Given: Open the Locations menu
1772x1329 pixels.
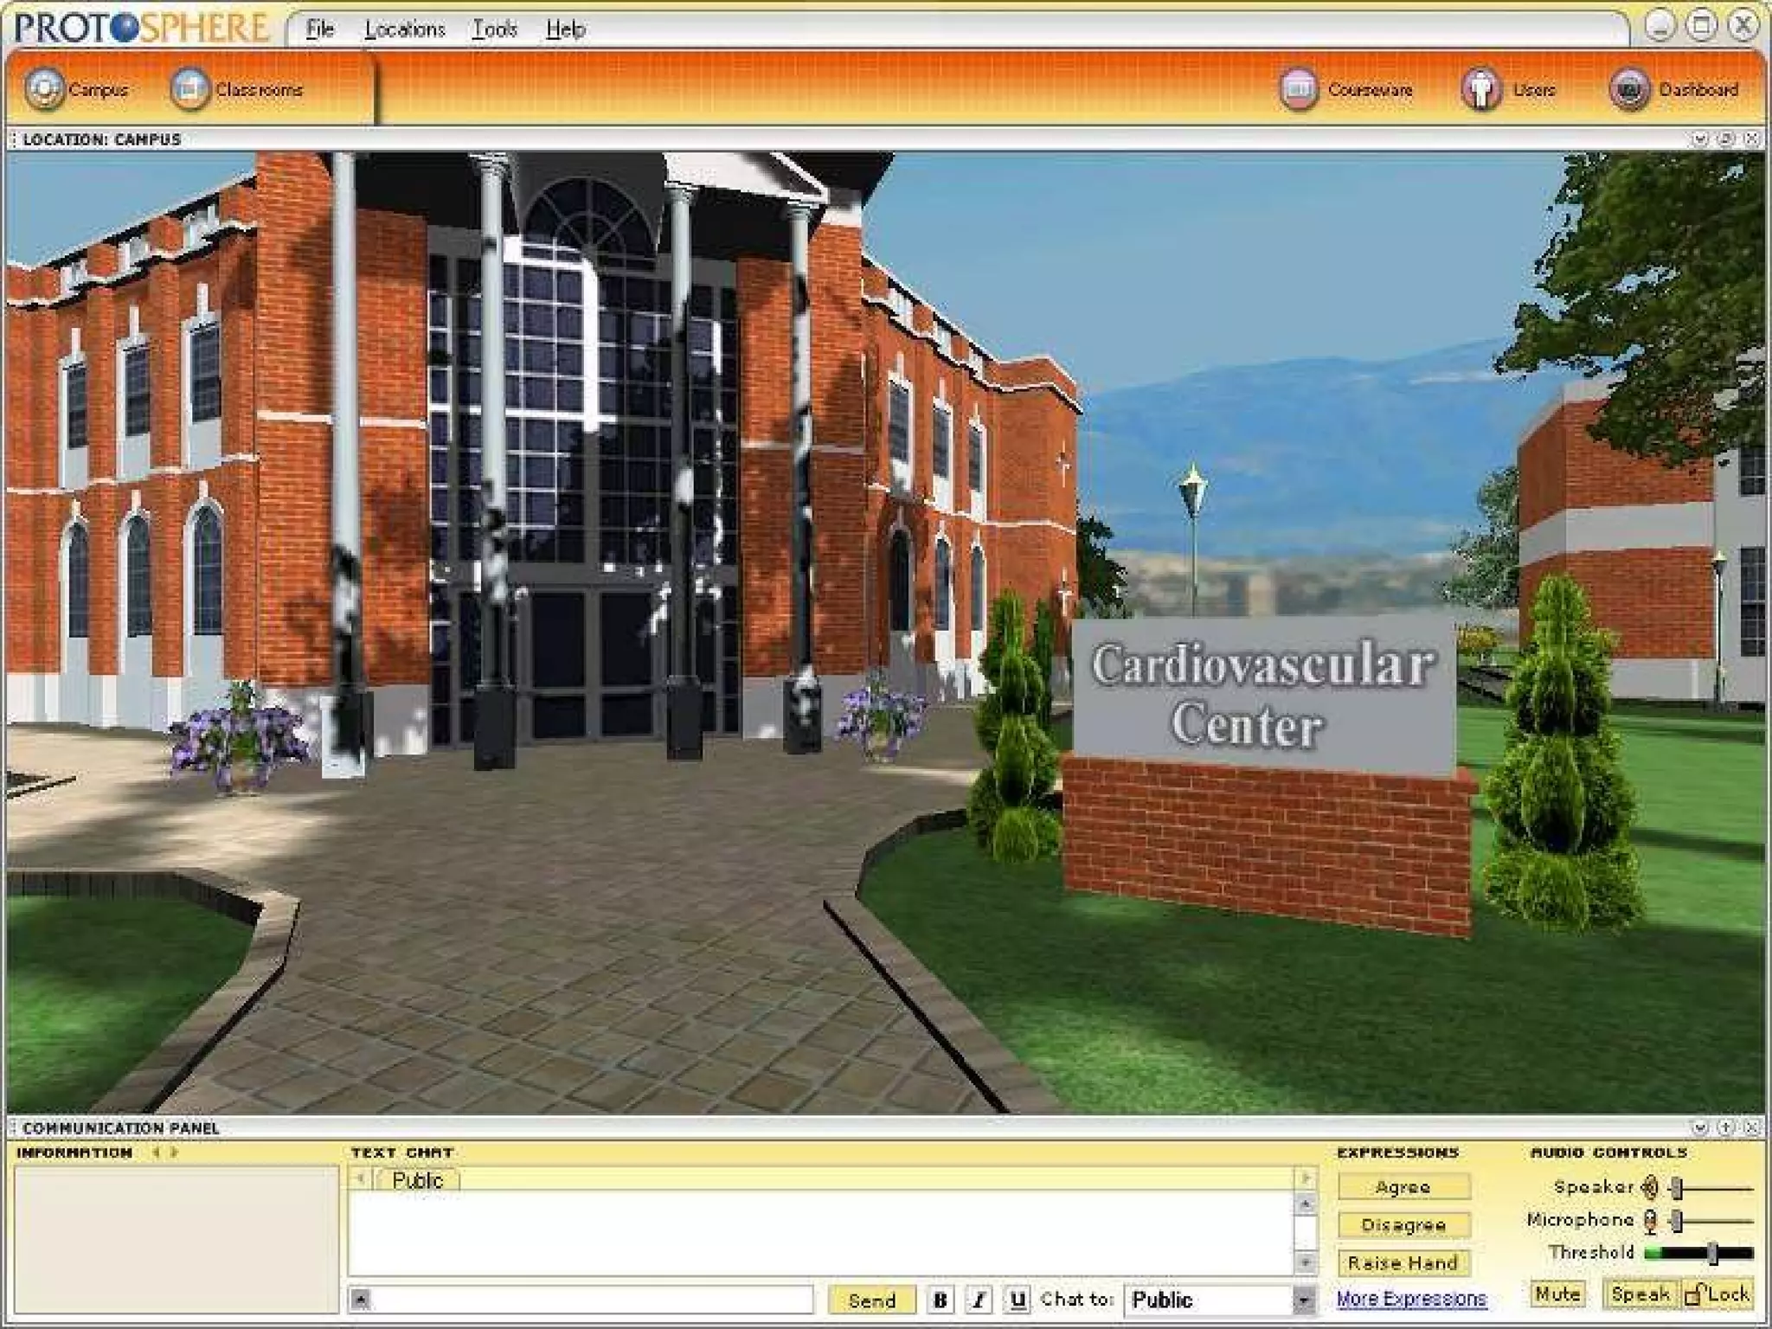Looking at the screenshot, I should [404, 29].
